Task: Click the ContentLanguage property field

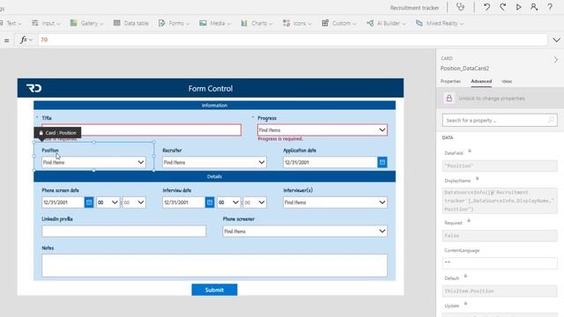Action: coord(500,262)
